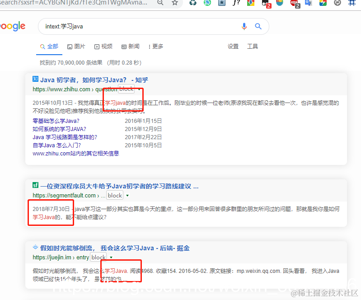Open the blue crop frame extension
The height and width of the screenshot is (300, 361).
(352, 3)
